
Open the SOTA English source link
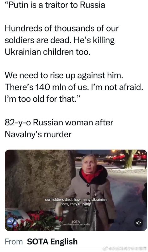52,242
